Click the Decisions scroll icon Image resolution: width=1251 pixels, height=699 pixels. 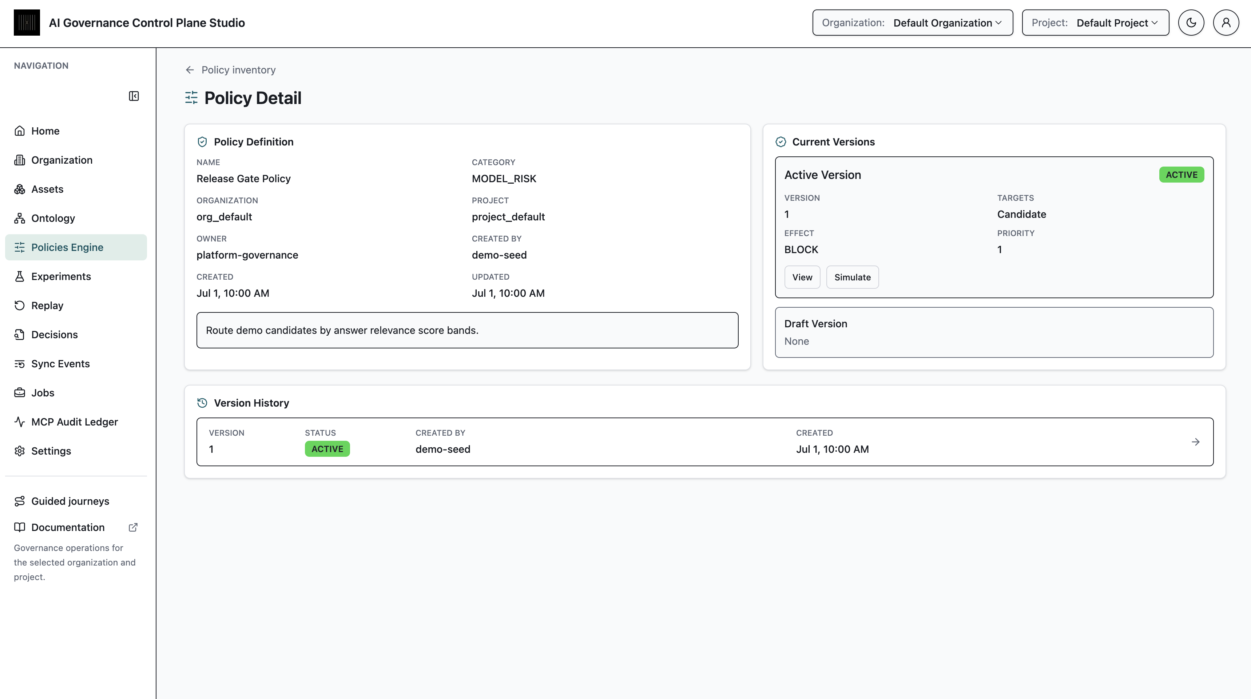pos(19,335)
